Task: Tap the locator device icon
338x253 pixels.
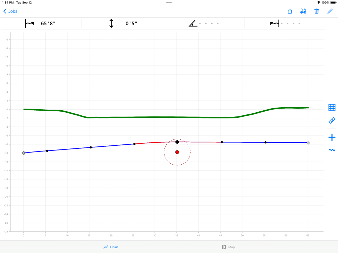Action: (303, 11)
